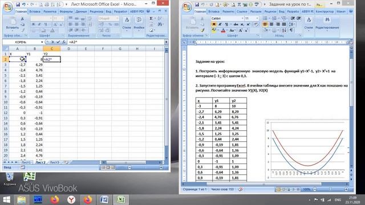365x205 pixels.
Task: Toggle align left in Word paragraph group
Action: 265,24
